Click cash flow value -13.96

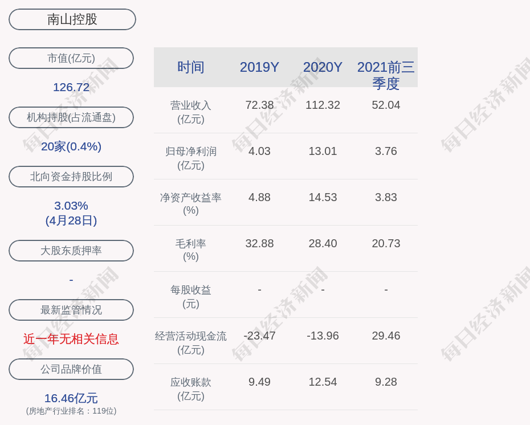coord(323,336)
